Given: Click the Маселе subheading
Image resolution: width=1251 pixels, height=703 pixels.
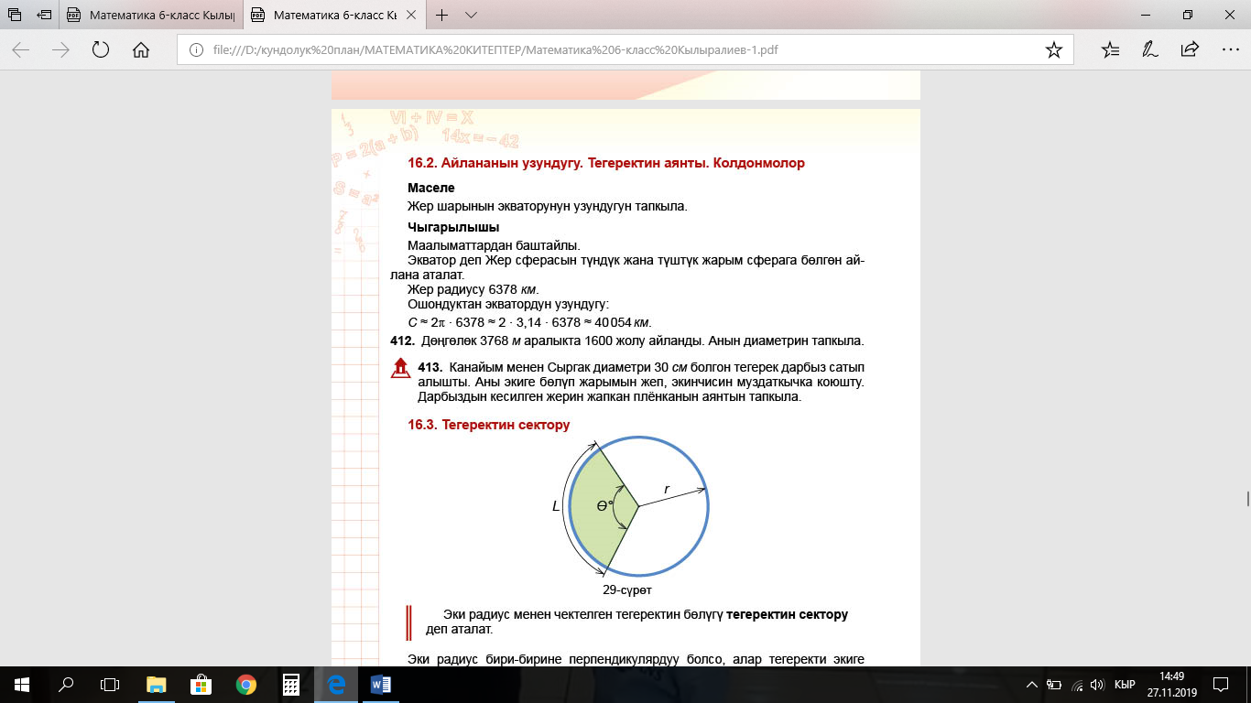Looking at the screenshot, I should (431, 188).
